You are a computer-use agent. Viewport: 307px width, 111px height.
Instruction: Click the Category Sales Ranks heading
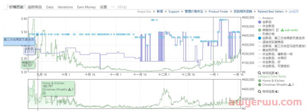pyautogui.click(x=272, y=76)
